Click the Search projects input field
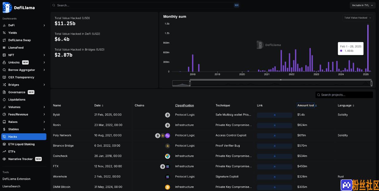Image resolution: width=379 pixels, height=191 pixels. click(x=344, y=95)
